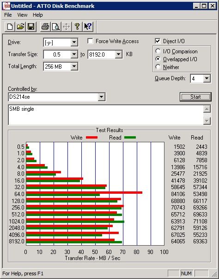Image resolution: width=219 pixels, height=279 pixels.
Task: Open the View menu
Action: coord(22,15)
